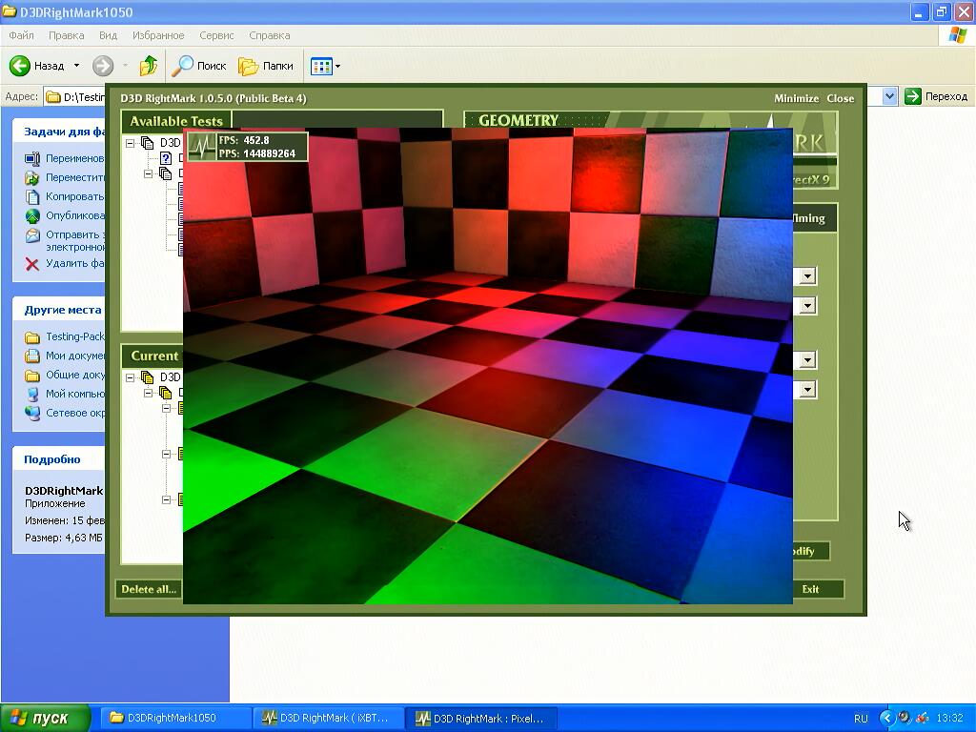Click the Delete all... button
Screen dimensions: 976x732
click(x=149, y=589)
